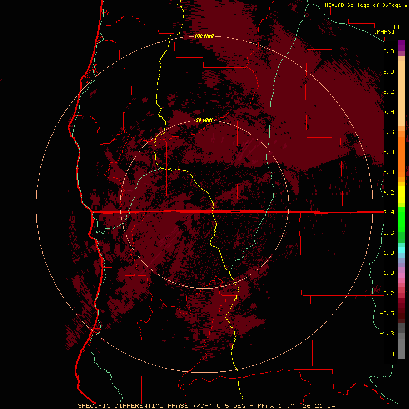Click the NEXLAB logo mark after DuPage
This screenshot has width=409, height=409.
point(405,5)
